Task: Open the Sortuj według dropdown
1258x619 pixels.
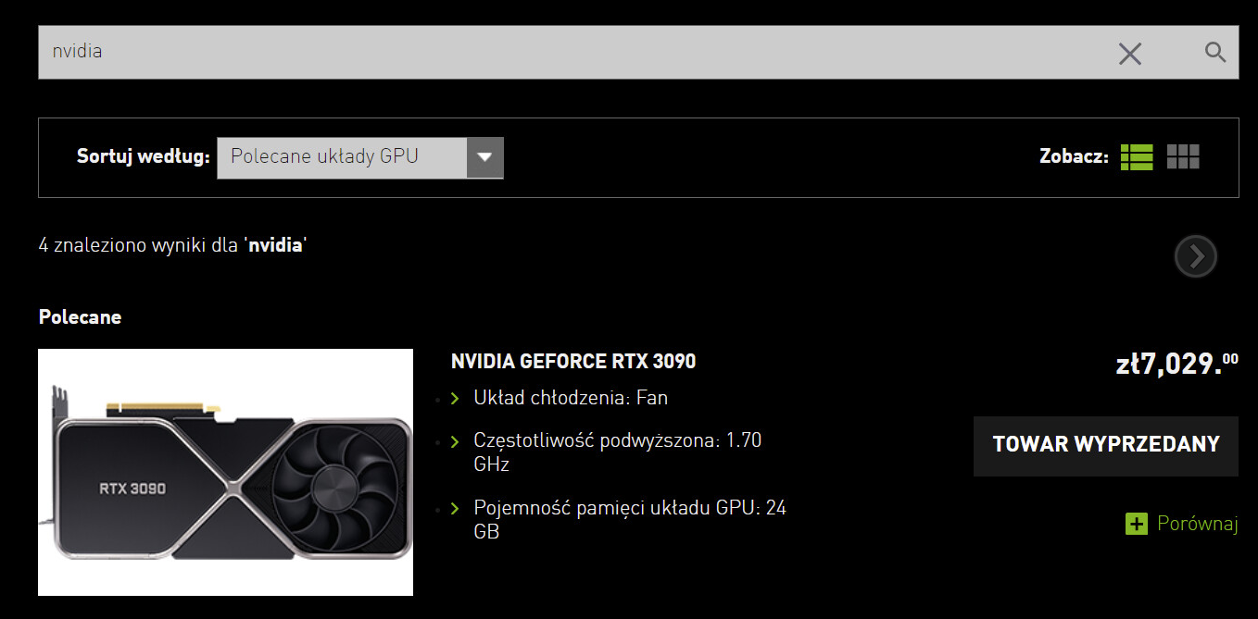Action: (x=359, y=157)
